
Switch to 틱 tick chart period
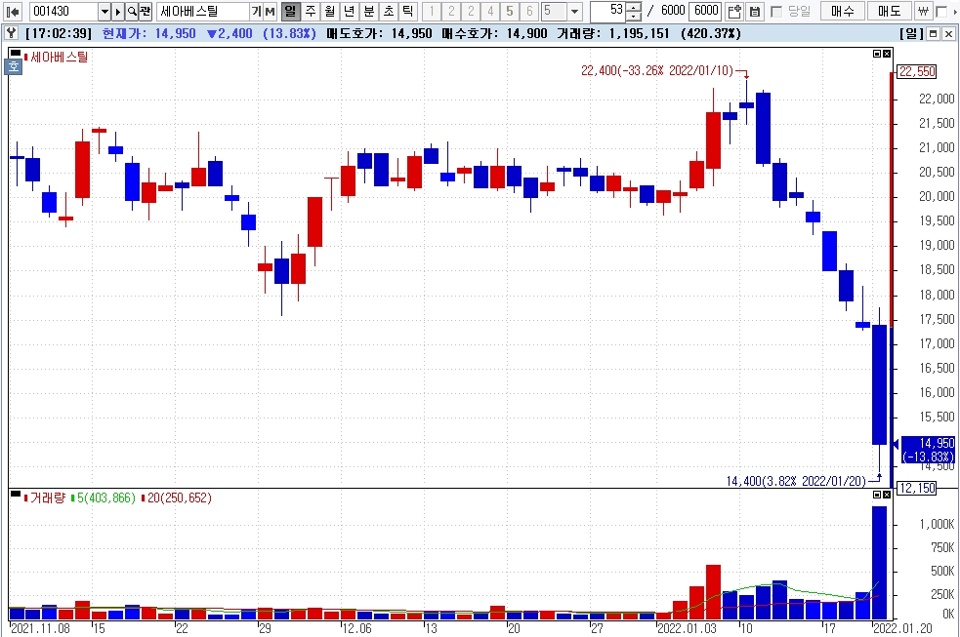click(x=408, y=11)
